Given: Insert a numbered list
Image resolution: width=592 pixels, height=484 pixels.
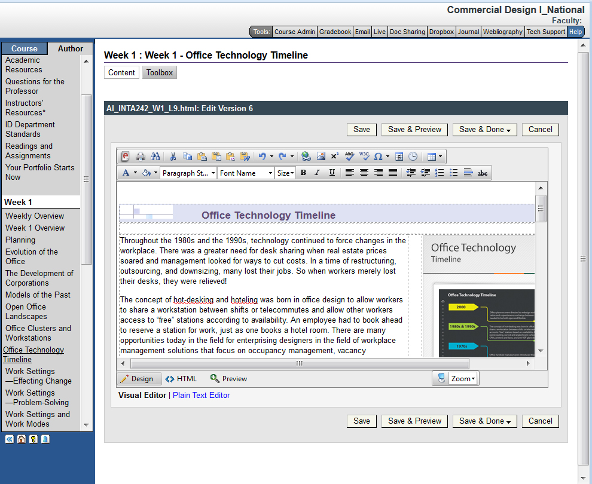Looking at the screenshot, I should tap(440, 173).
